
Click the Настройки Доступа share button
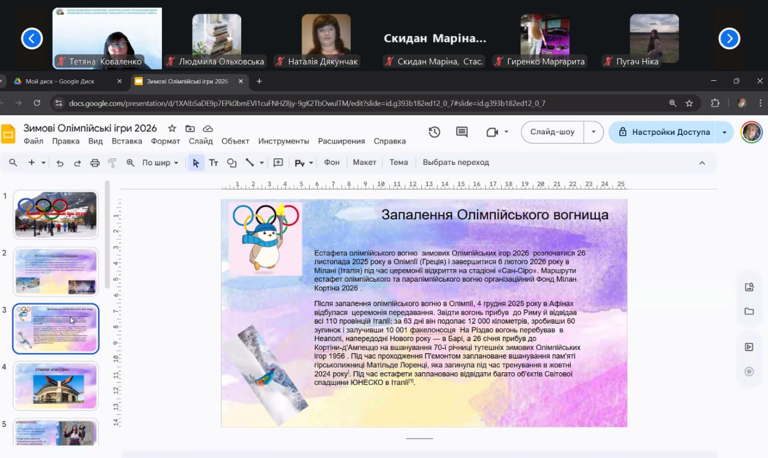click(664, 132)
